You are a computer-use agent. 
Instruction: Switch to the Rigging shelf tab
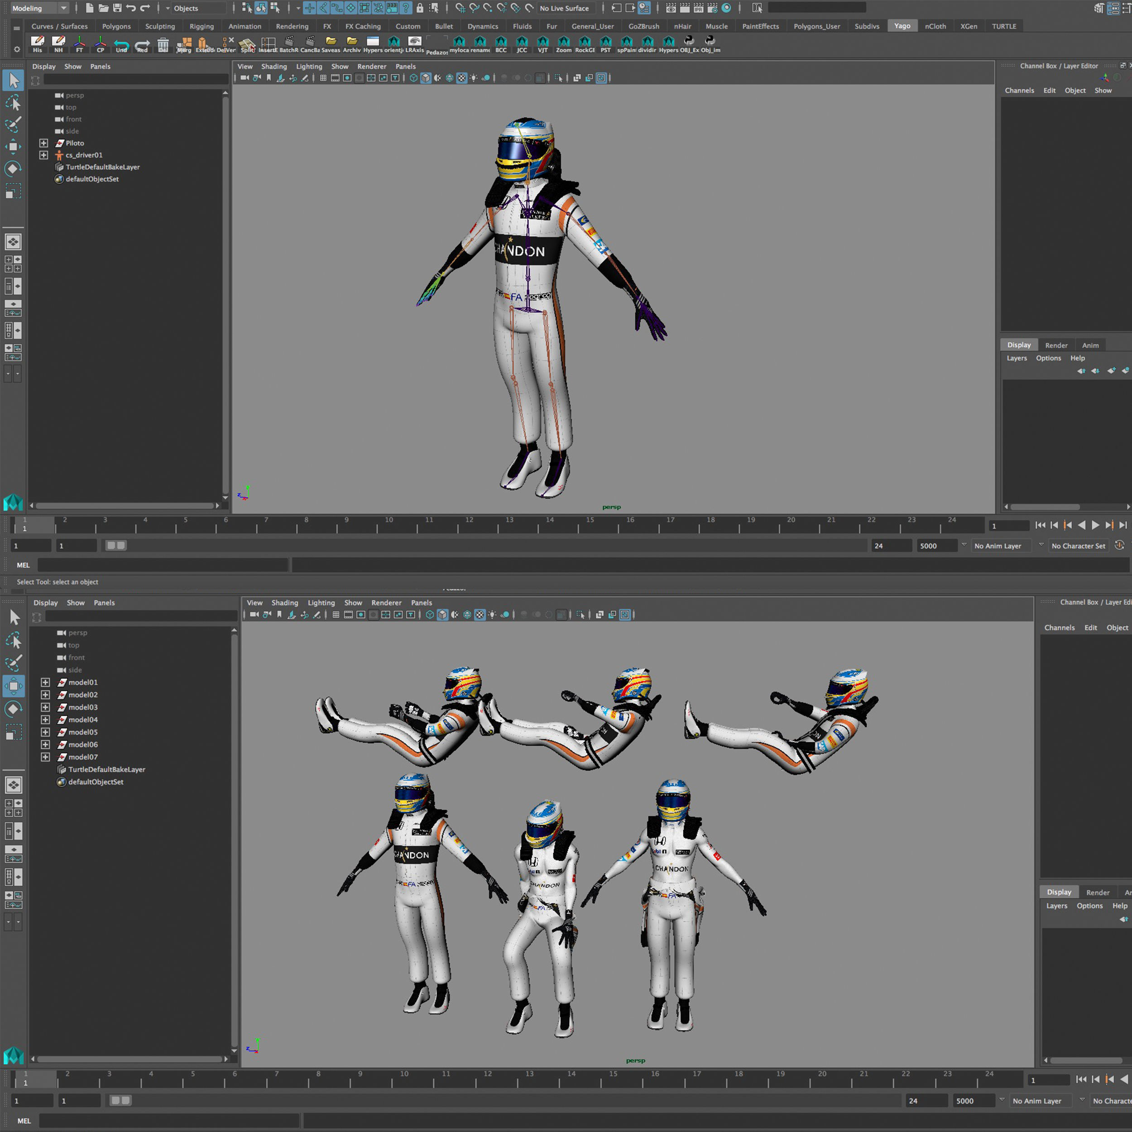201,26
